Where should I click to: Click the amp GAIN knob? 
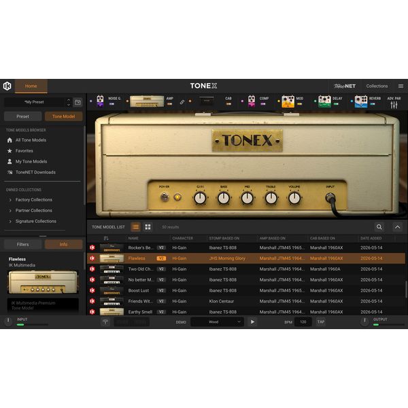200,198
